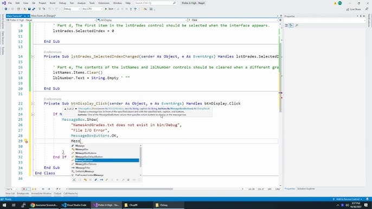Open the Solution Explorer tab at panel bottom
The height and width of the screenshot is (209, 372).
pyautogui.click(x=306, y=188)
